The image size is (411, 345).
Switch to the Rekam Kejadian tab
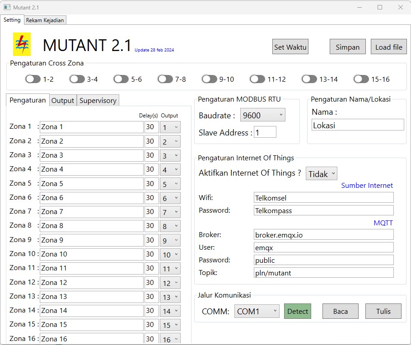pos(45,20)
